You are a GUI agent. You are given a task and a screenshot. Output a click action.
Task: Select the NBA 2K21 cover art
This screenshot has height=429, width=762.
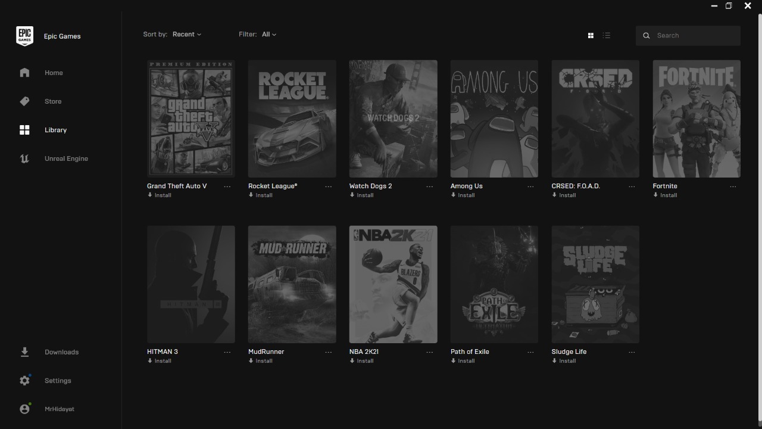pyautogui.click(x=394, y=284)
